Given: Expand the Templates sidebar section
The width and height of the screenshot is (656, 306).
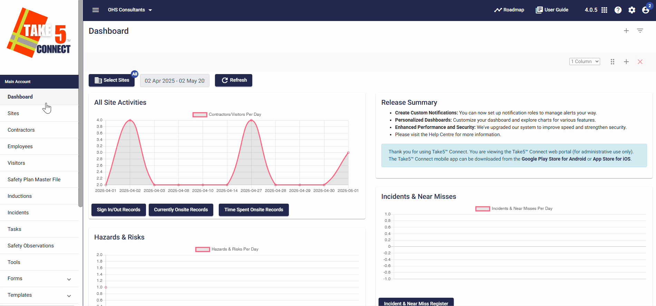Looking at the screenshot, I should pos(39,295).
